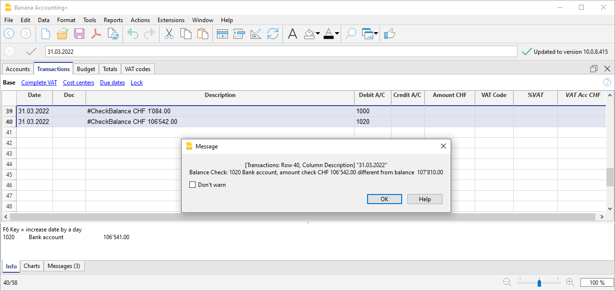Click the cell input field showing 31.03.2022

coord(281,51)
